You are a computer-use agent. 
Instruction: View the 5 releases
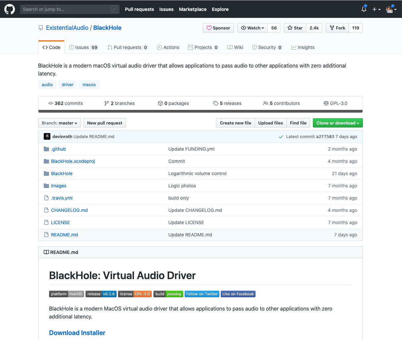227,103
